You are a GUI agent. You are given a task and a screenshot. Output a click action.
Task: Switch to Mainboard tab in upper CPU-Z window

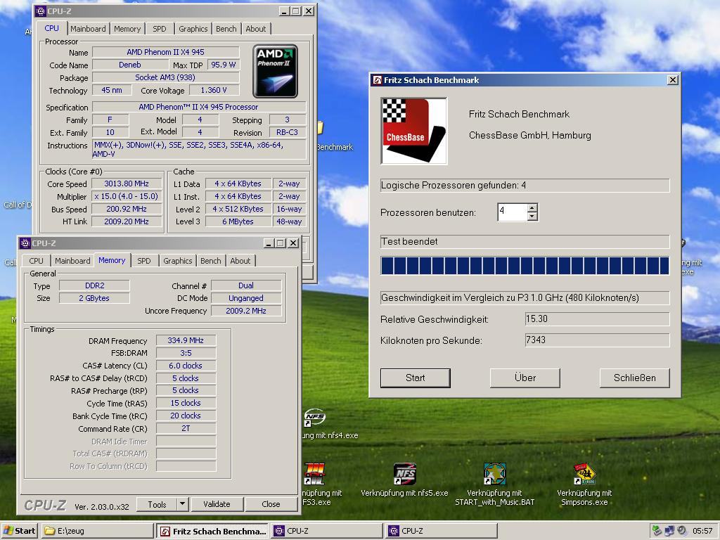tap(88, 28)
